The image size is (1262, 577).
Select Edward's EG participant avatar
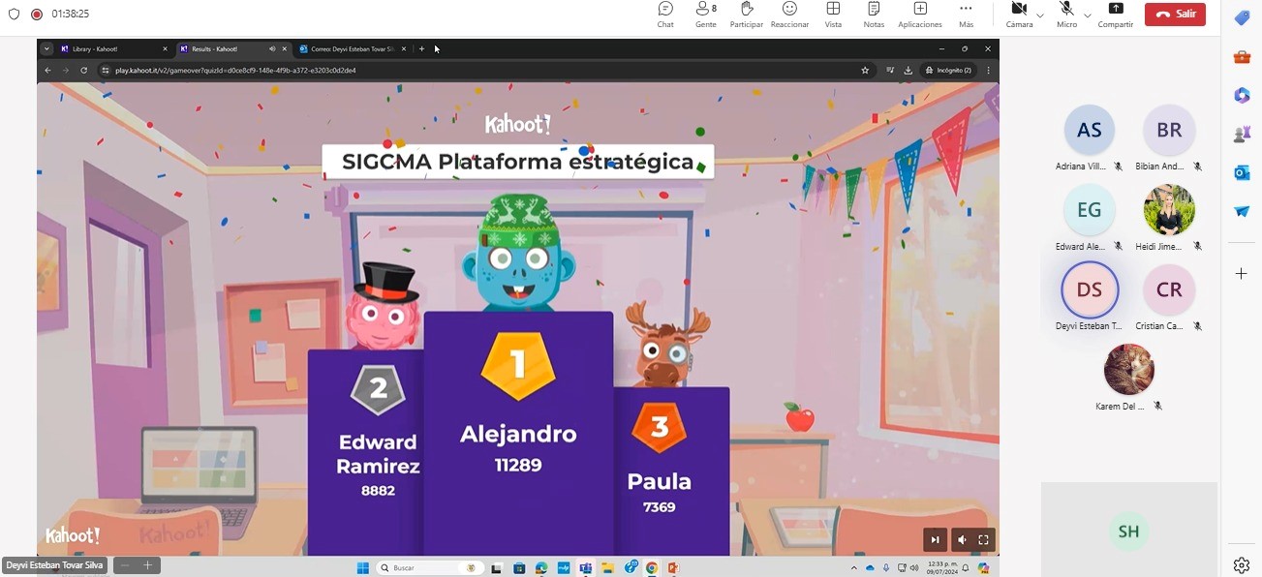[1090, 209]
